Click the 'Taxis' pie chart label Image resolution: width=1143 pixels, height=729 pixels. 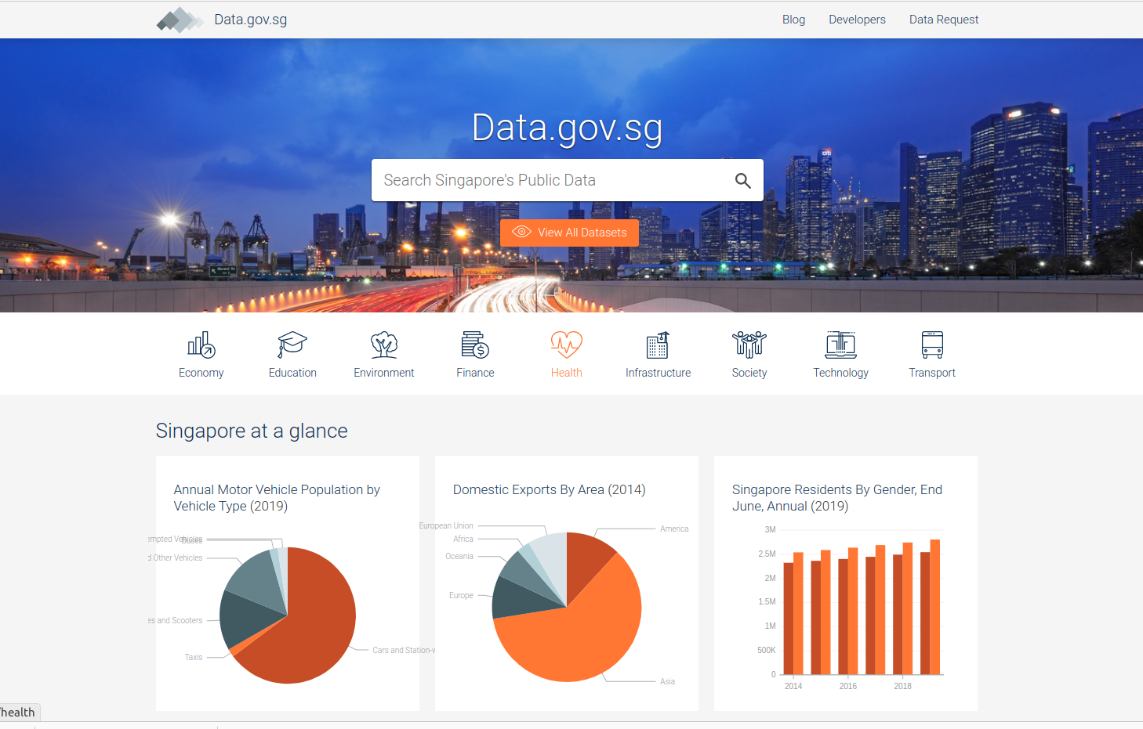(x=194, y=658)
